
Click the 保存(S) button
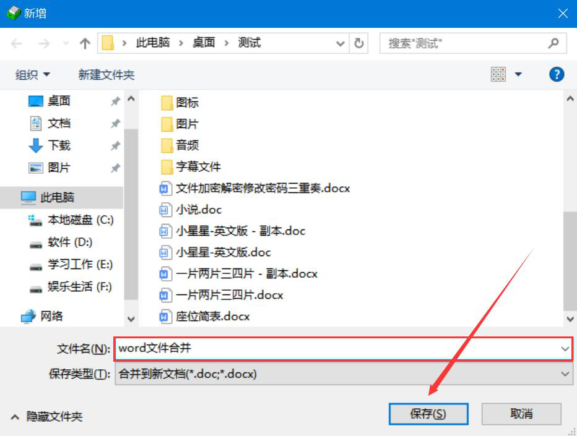428,414
